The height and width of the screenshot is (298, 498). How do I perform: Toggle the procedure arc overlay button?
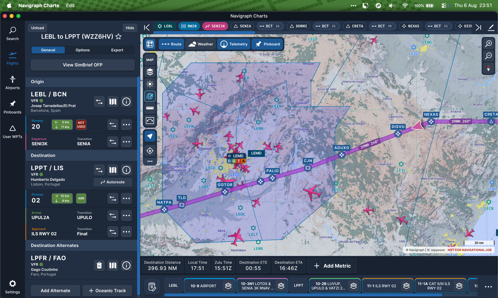[150, 121]
